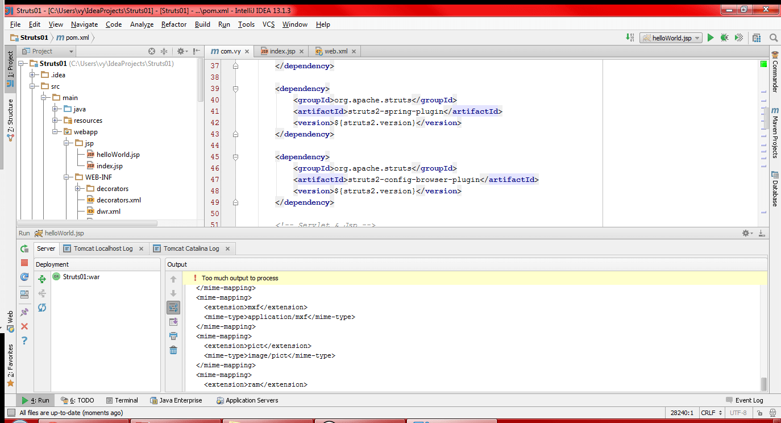Open the Navigate menu
The height and width of the screenshot is (423, 781).
84,24
